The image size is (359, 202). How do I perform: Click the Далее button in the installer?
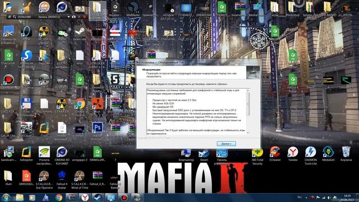coord(226,144)
